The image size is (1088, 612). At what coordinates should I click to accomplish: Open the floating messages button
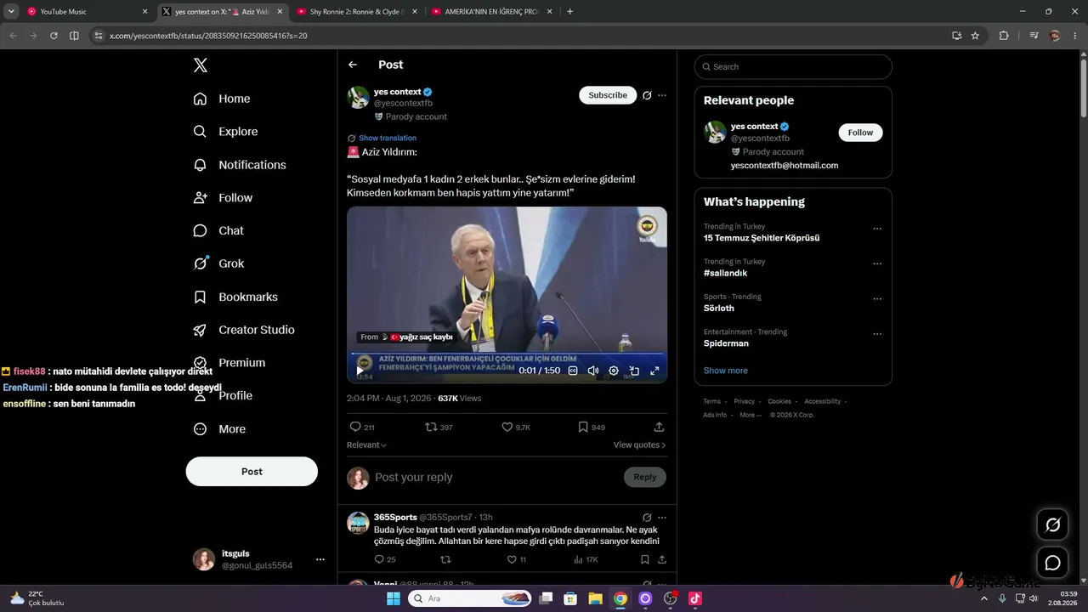[1052, 563]
